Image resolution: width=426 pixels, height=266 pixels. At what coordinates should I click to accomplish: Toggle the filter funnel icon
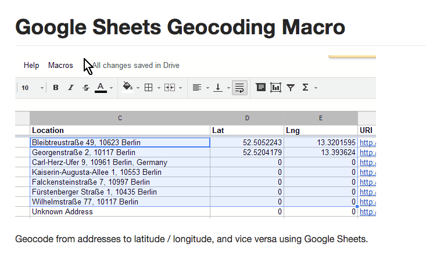pos(291,88)
